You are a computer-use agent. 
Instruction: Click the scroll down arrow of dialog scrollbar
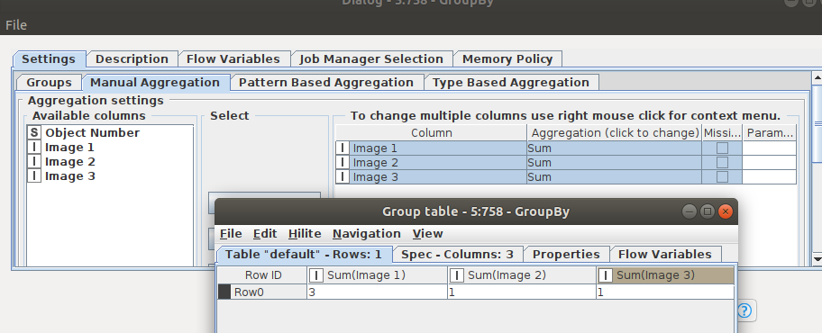point(817,258)
